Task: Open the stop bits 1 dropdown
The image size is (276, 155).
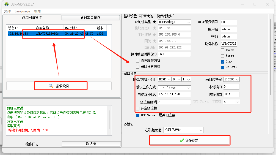Action: [x=186, y=80]
